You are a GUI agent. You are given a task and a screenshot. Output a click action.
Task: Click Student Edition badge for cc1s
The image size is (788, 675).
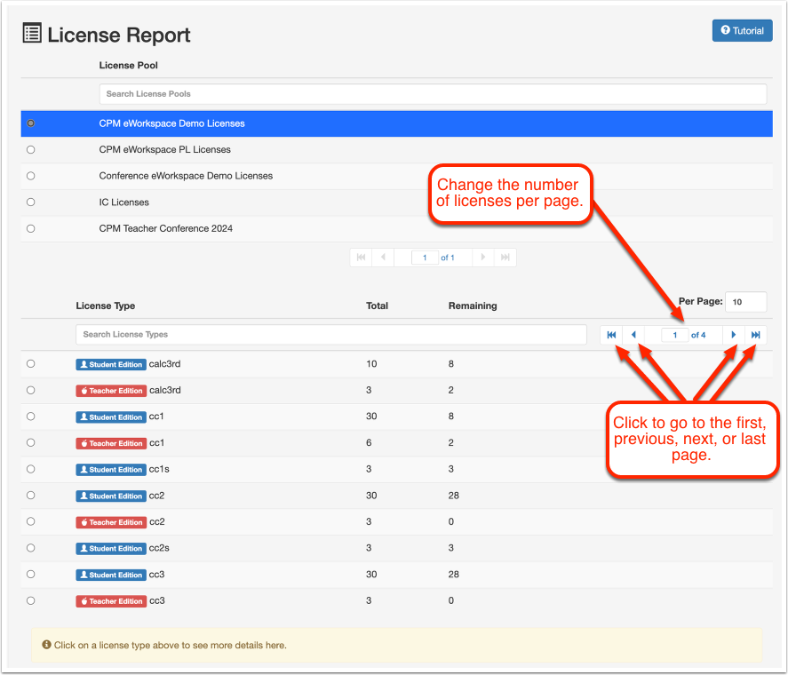pos(111,470)
